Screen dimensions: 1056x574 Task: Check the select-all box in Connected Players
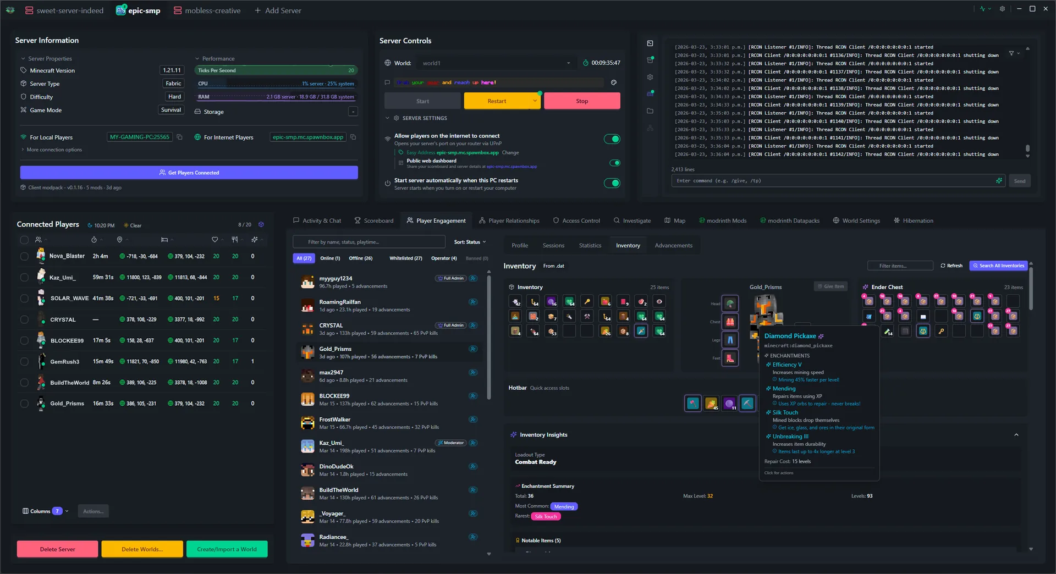pos(24,240)
